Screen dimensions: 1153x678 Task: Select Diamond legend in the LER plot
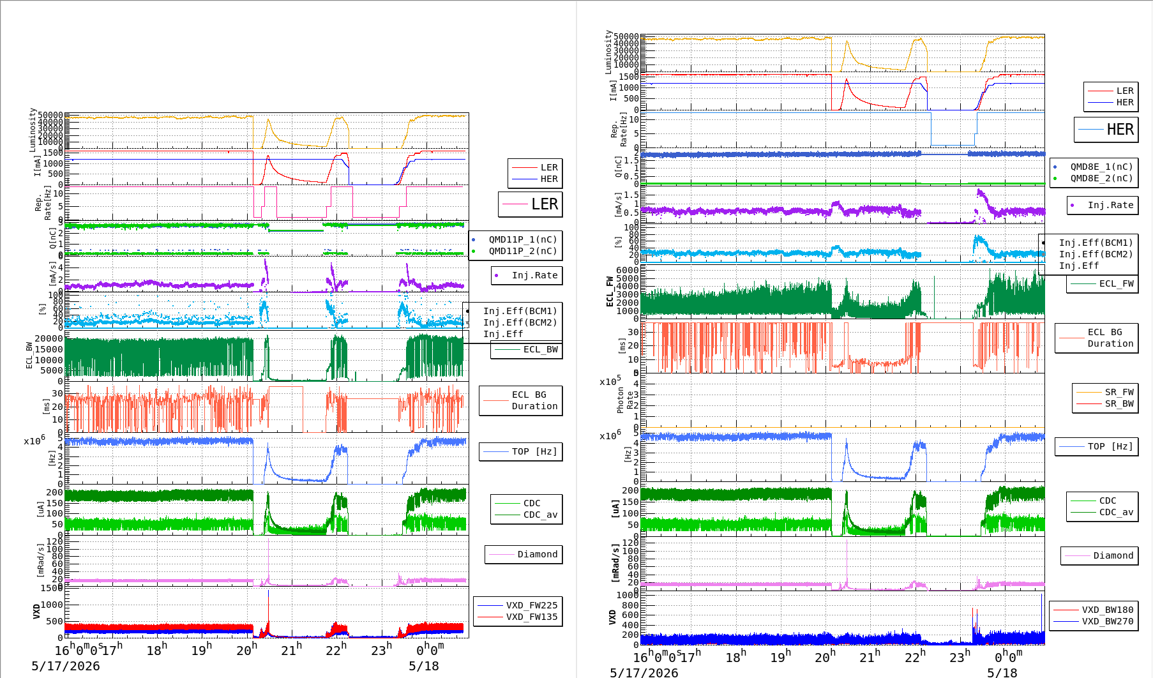[x=537, y=554]
